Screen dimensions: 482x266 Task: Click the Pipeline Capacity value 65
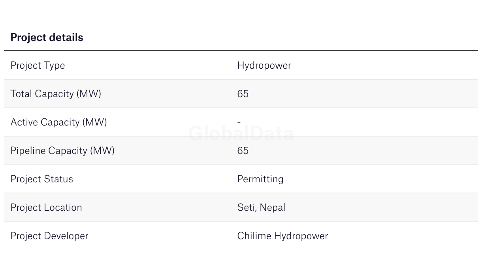click(x=243, y=151)
